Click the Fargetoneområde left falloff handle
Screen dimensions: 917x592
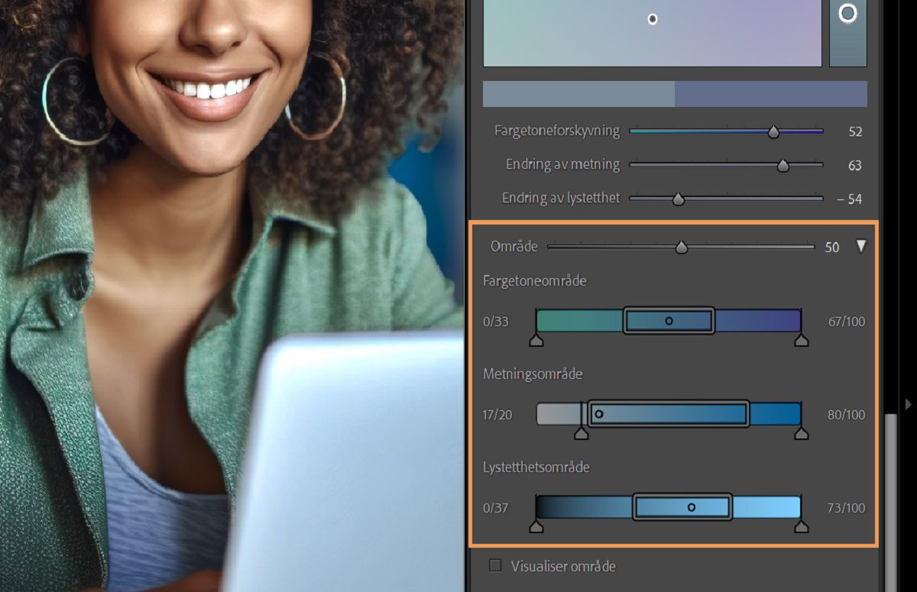[536, 340]
